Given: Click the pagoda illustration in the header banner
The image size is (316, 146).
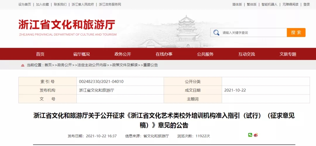Looking at the screenshot, I should pyautogui.click(x=187, y=31).
